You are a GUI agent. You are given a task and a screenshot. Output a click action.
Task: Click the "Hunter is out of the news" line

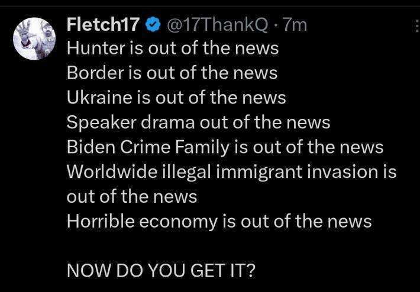tap(172, 49)
